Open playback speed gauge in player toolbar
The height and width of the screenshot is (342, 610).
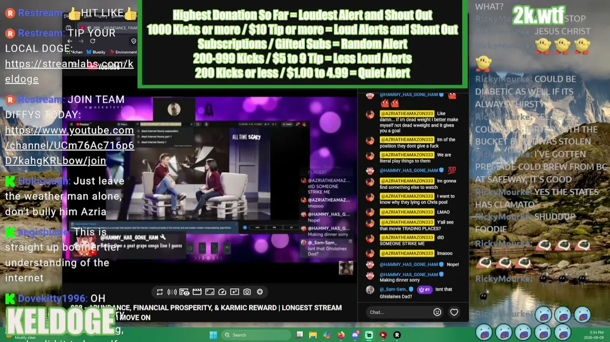222,292
